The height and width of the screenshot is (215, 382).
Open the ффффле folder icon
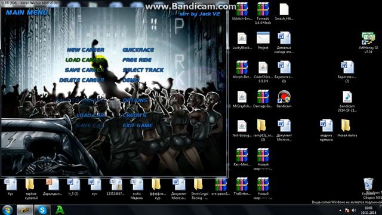pyautogui.click(x=156, y=185)
